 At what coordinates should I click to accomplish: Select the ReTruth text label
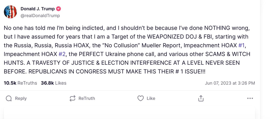(87, 98)
